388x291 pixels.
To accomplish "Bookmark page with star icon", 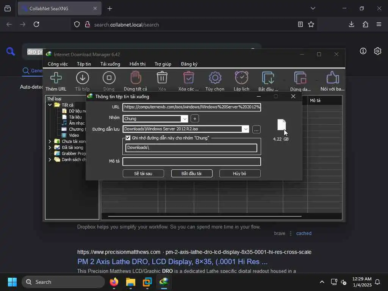I will pyautogui.click(x=311, y=24).
